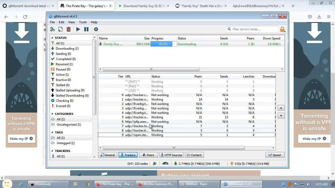Screen dimensions: 335x188
Task: Click the Add torrent link toolbar icon
Action: tap(52, 29)
